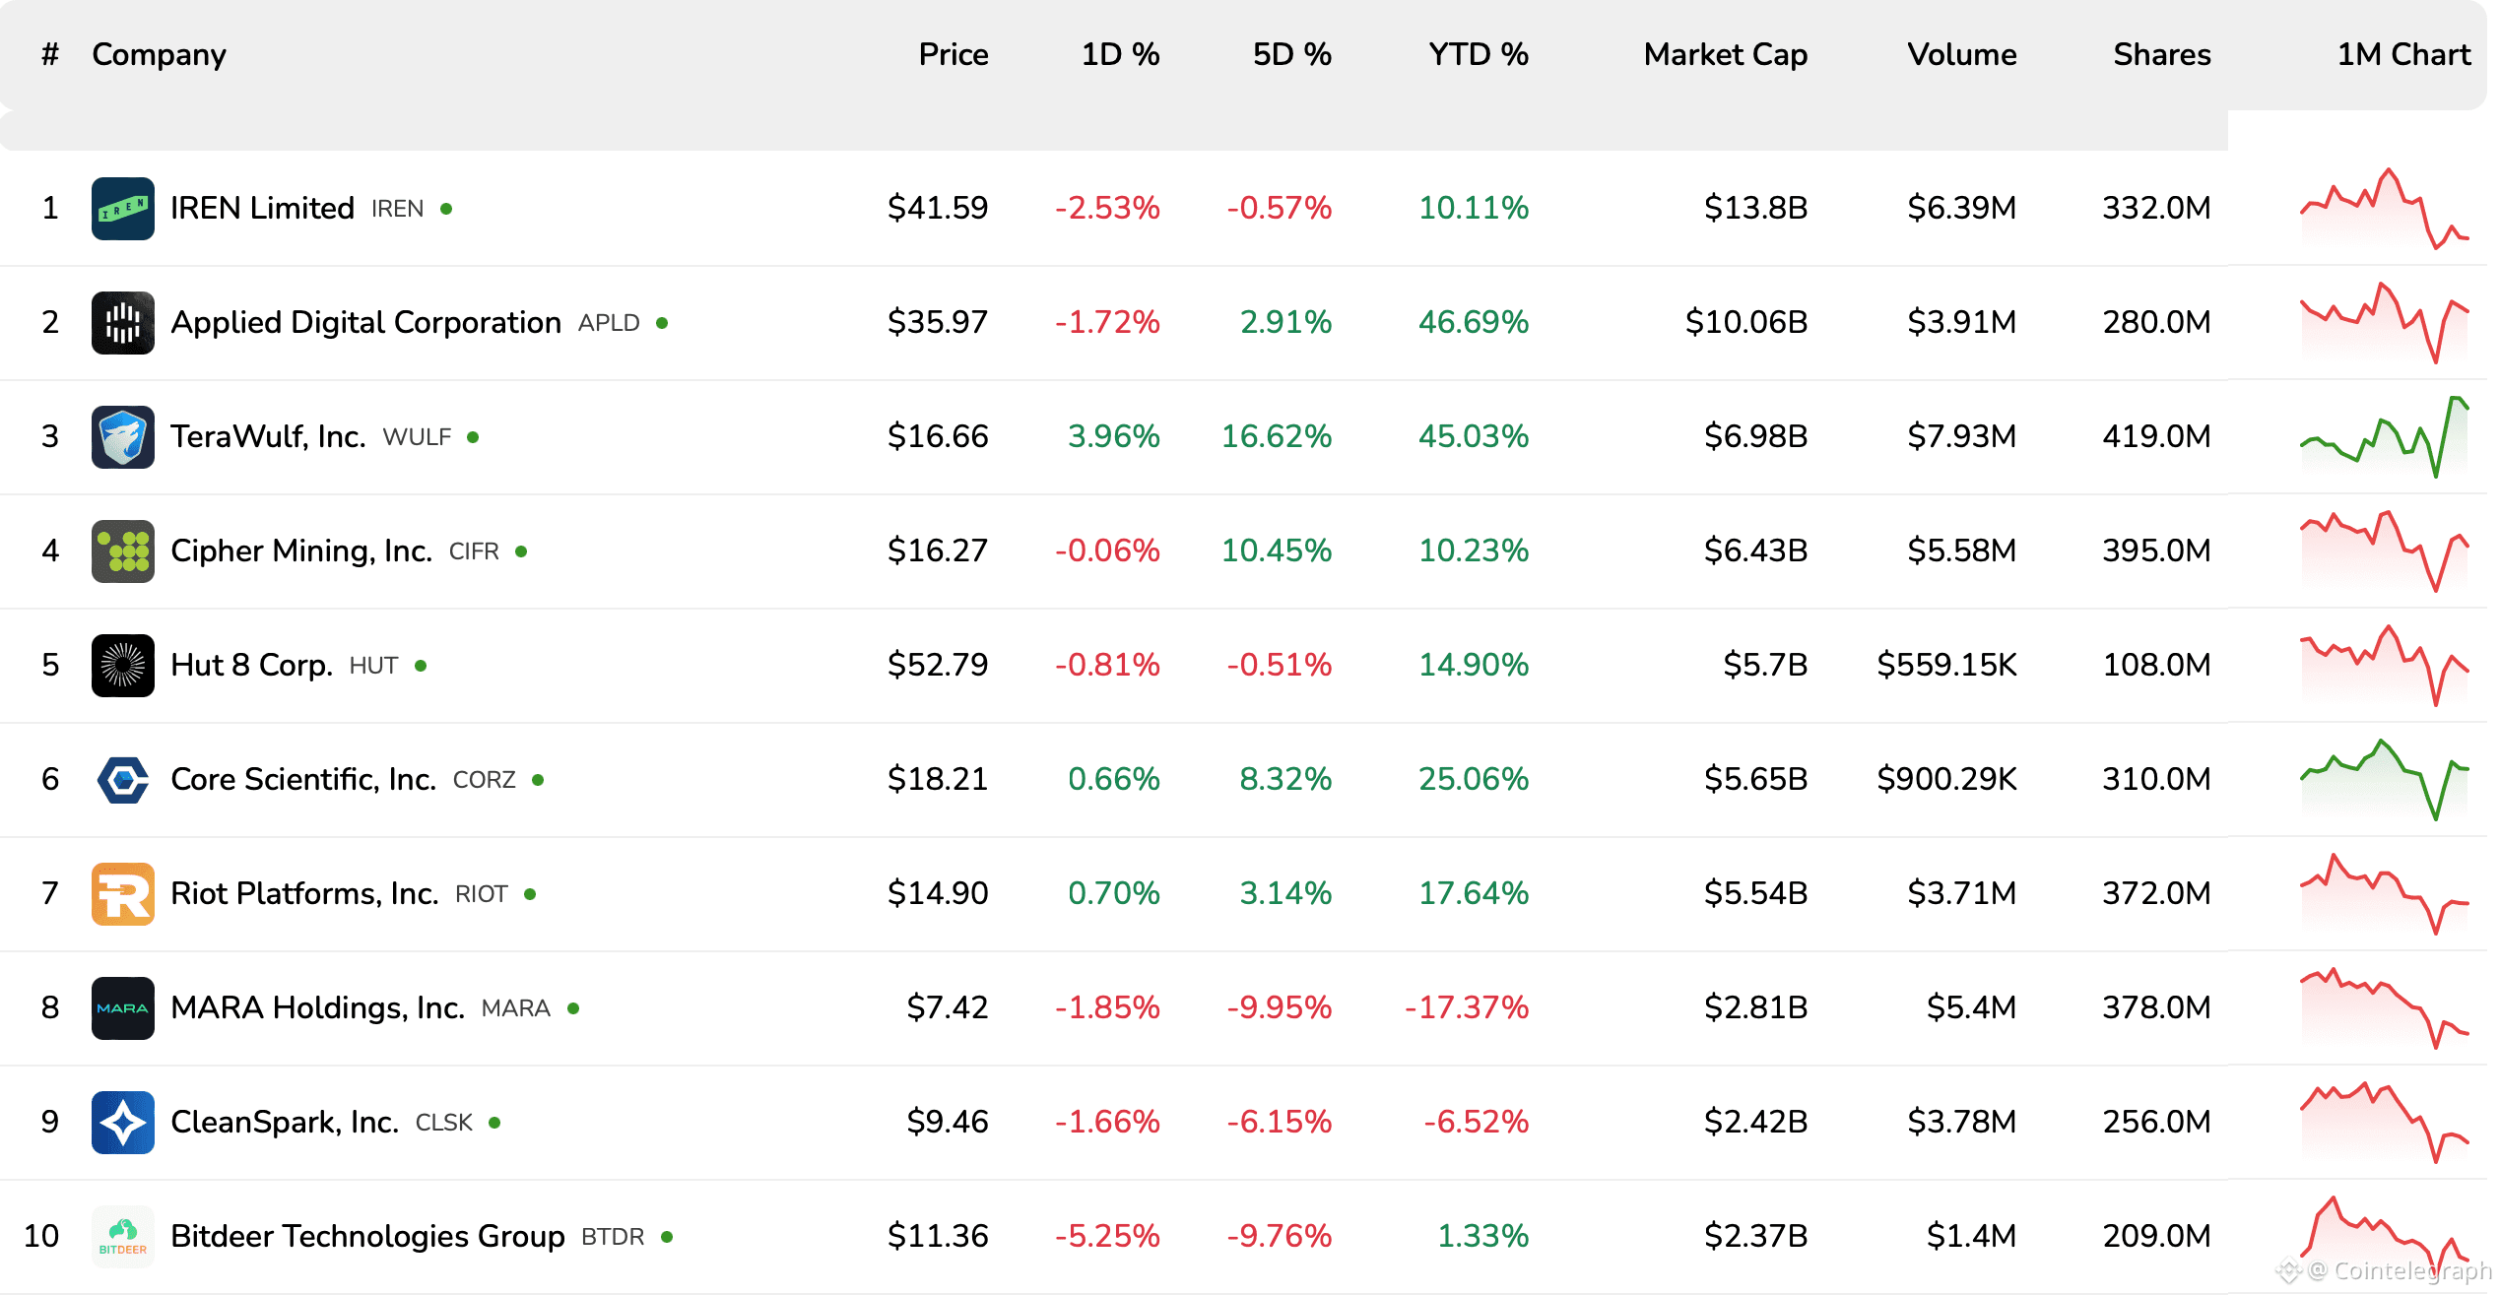Click the IREN Limited company logo
The height and width of the screenshot is (1295, 2500).
[x=122, y=208]
